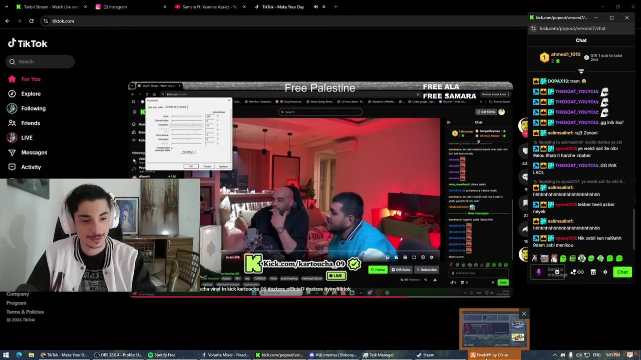Image resolution: width=641 pixels, height=360 pixels.
Task: Click the Windows Start button
Action: [6, 355]
